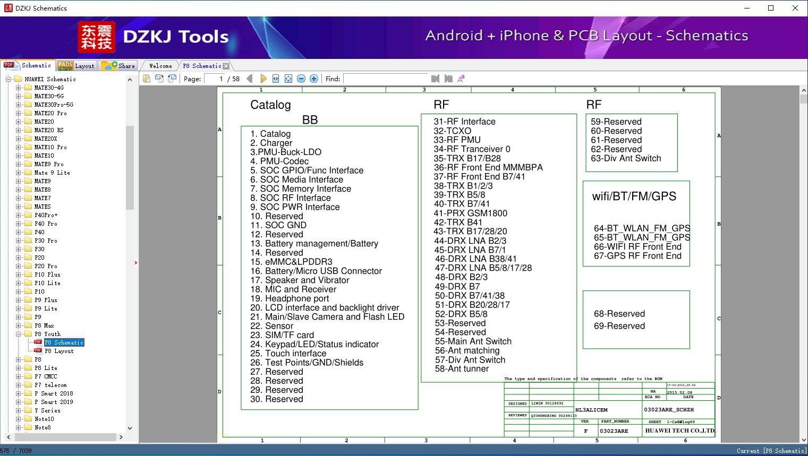Screen dimensions: 808x456
Task: Click the fit width icon
Action: point(276,79)
